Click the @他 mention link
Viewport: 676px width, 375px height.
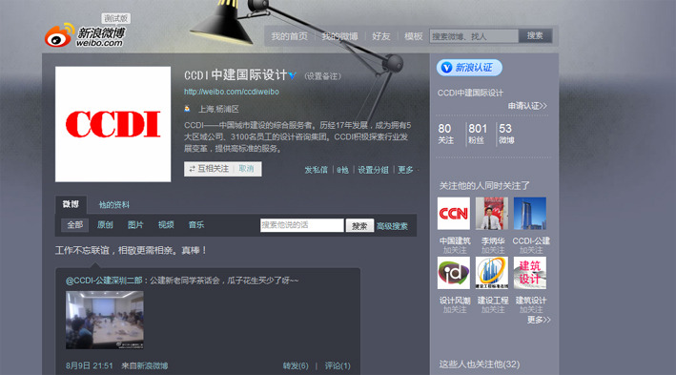coord(342,170)
